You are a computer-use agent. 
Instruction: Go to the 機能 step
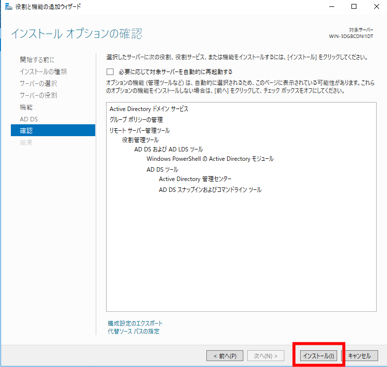(x=26, y=107)
